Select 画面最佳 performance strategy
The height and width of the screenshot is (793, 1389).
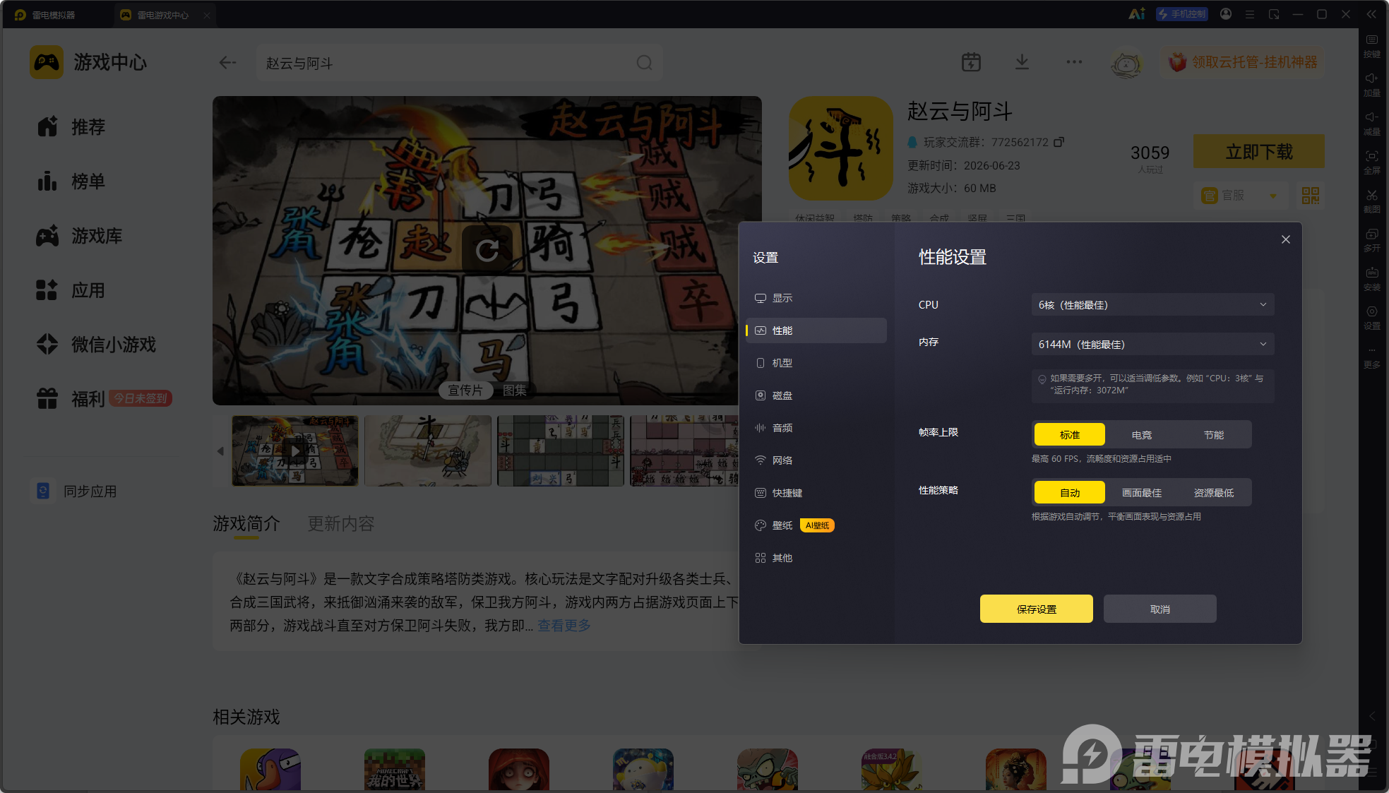click(x=1141, y=493)
